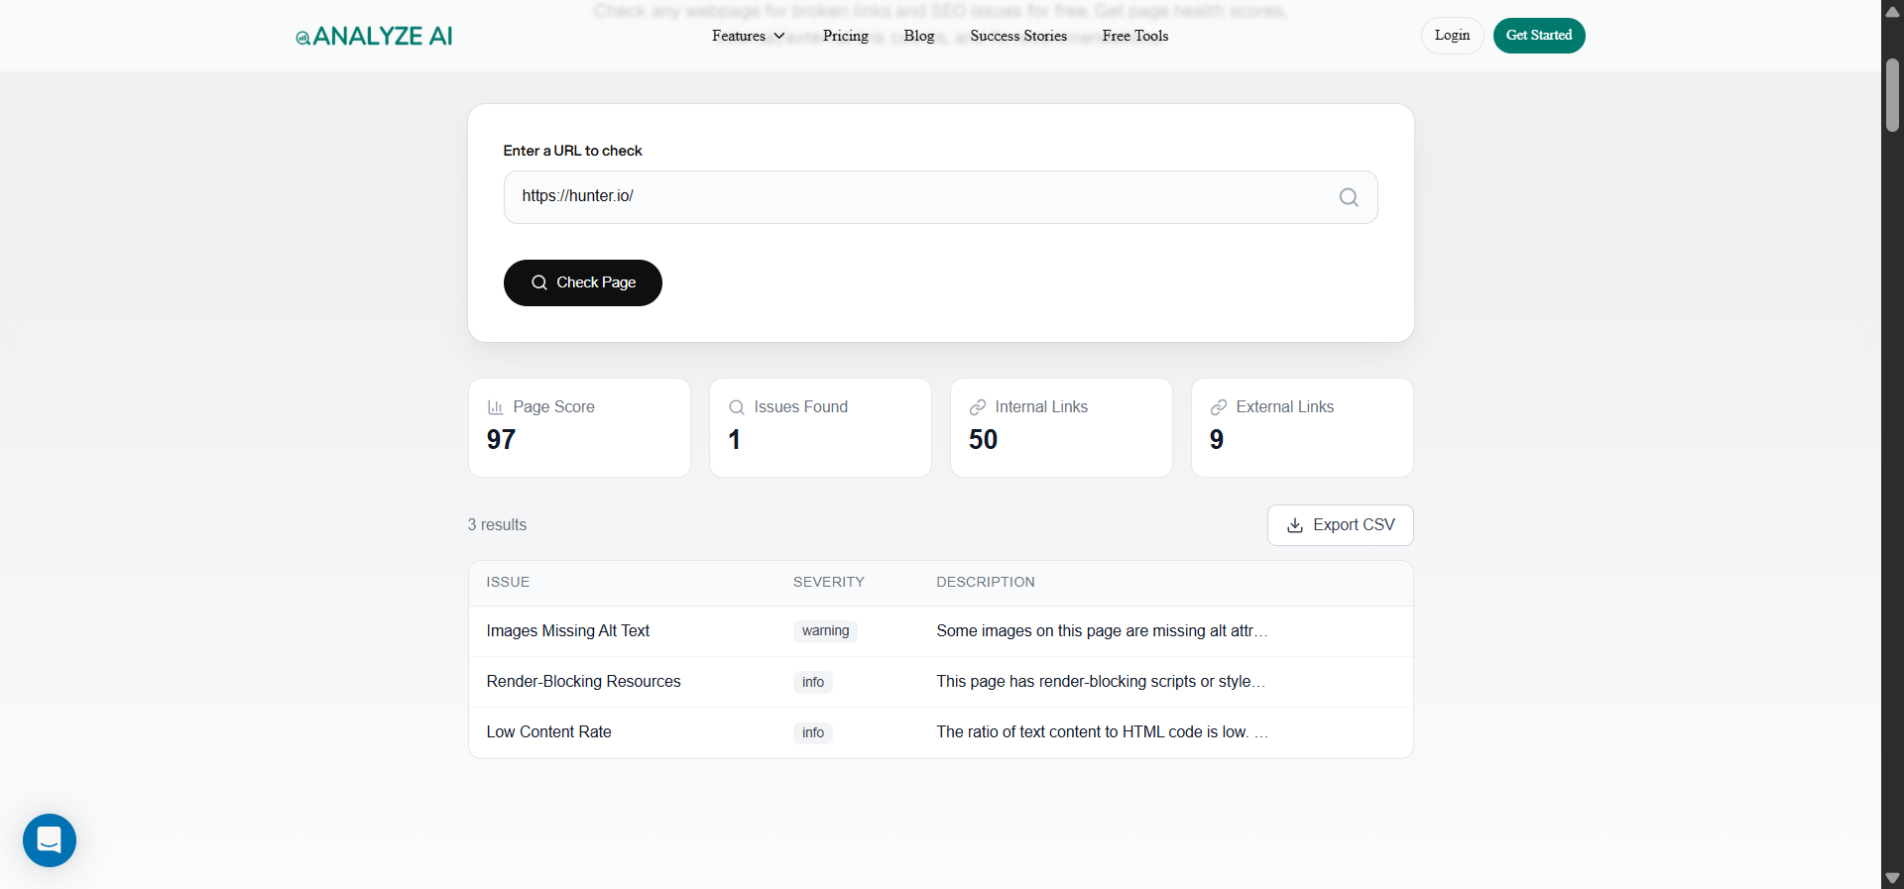Click the Internal Links value 50

(x=983, y=440)
